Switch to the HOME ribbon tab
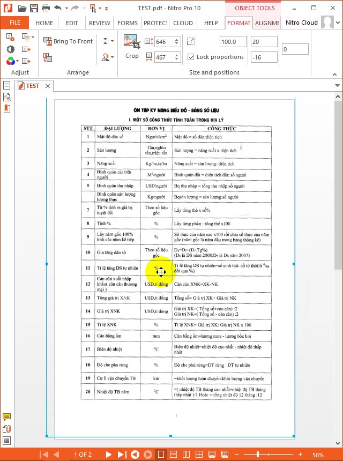 (44, 23)
